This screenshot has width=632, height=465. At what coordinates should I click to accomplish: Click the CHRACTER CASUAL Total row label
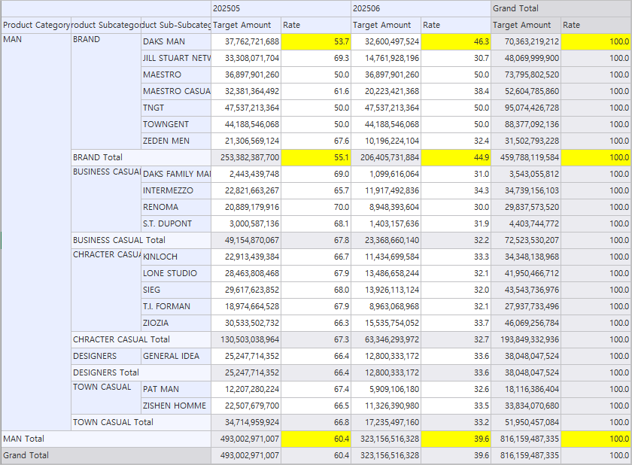141,339
